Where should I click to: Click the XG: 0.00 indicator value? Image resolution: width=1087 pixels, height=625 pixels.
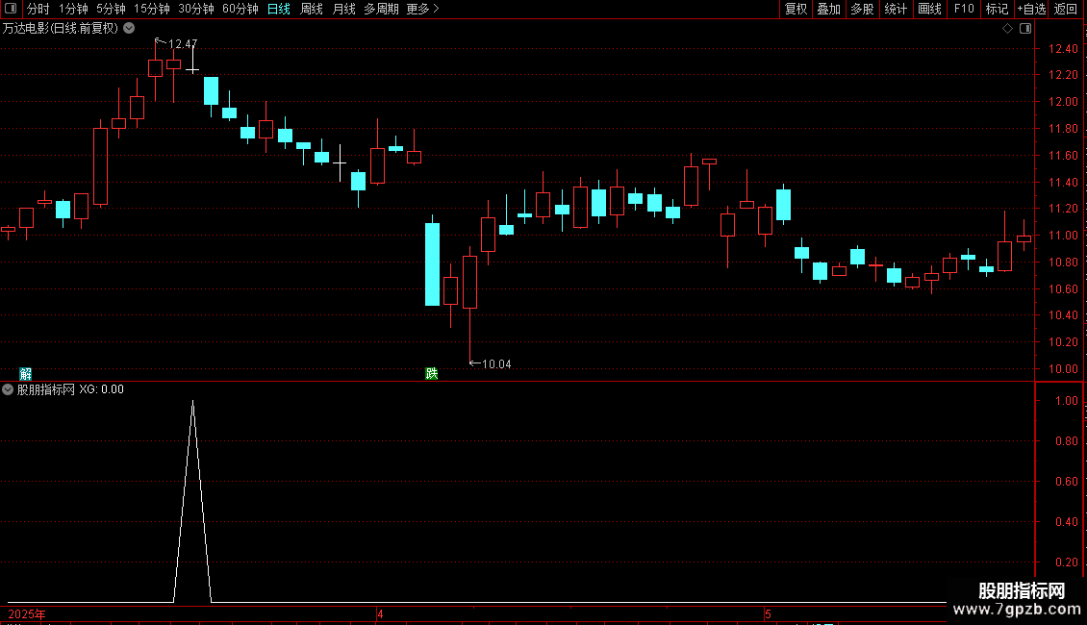[101, 389]
